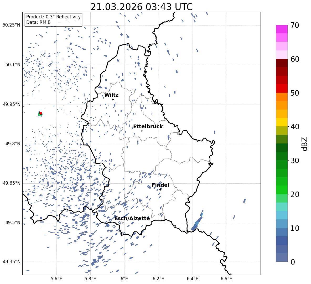
Task: Click the Esch/Alzette city label
Action: click(x=132, y=219)
